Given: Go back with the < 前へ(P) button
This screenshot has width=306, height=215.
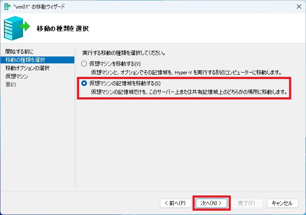Looking at the screenshot, I should [176, 203].
